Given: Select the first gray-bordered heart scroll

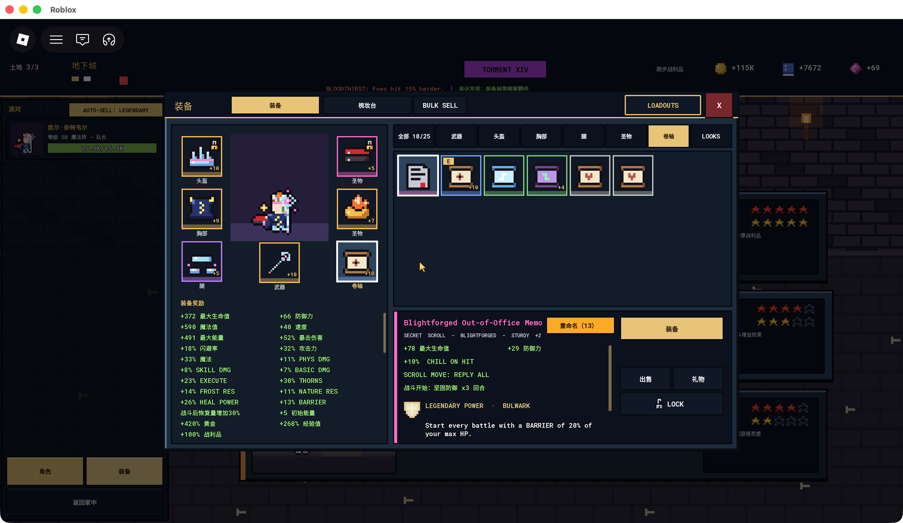Looking at the screenshot, I should 590,176.
